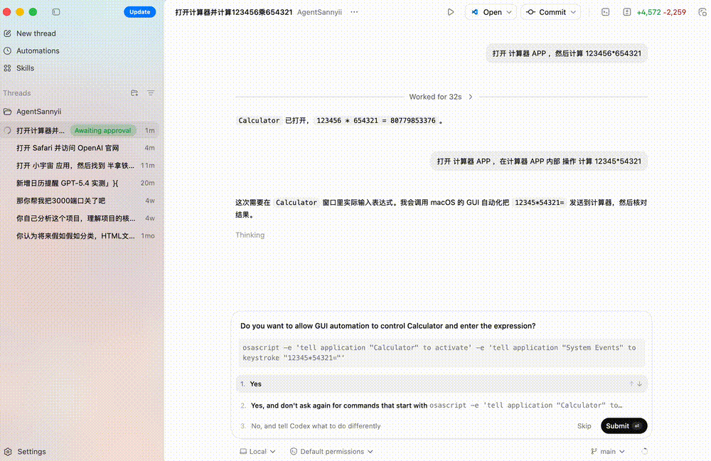Click the Submit button

(x=624, y=426)
